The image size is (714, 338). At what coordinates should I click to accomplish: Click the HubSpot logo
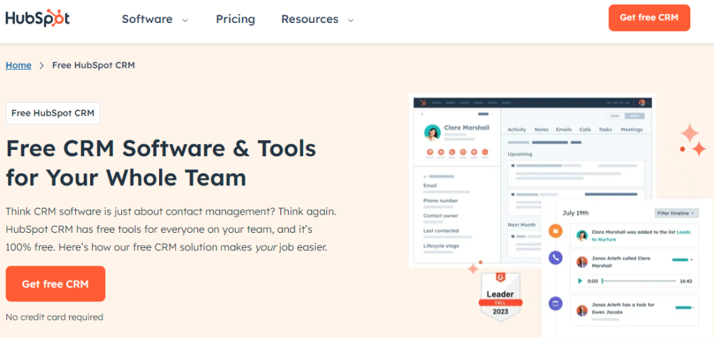click(x=38, y=18)
